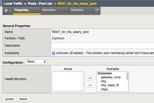
Task: Click the blue Availability status icon
Action: [53, 53]
